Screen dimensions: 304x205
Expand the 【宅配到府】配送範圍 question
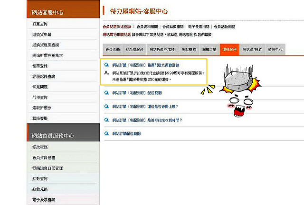pyautogui.click(x=137, y=93)
